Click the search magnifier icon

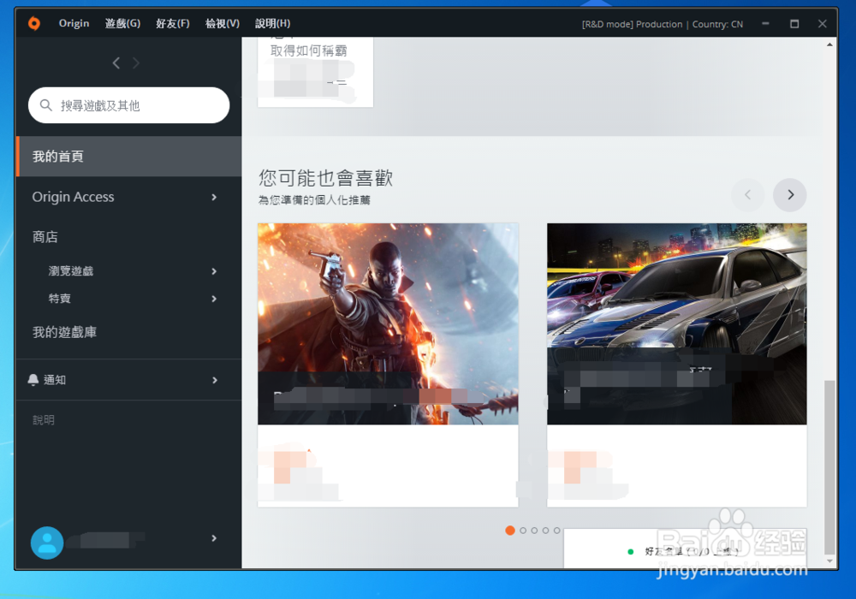pyautogui.click(x=45, y=105)
